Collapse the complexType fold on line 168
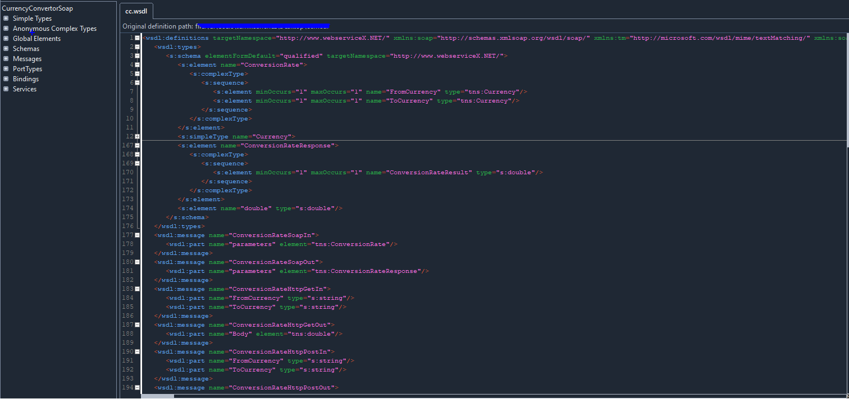This screenshot has width=849, height=399. point(137,155)
